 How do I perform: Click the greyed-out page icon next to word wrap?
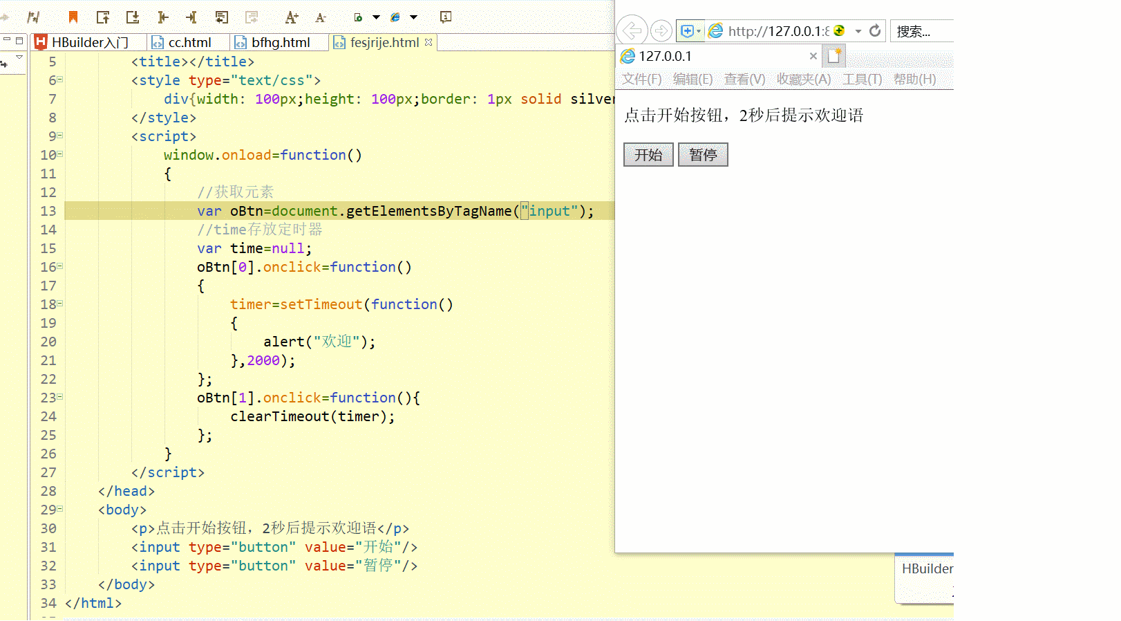point(252,17)
